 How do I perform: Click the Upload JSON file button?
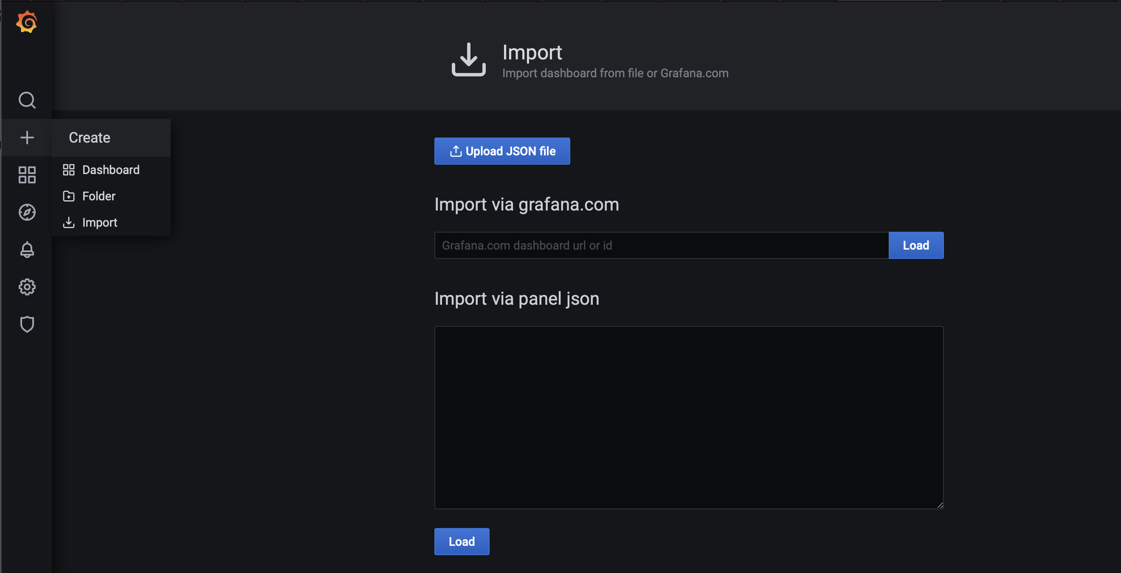502,151
